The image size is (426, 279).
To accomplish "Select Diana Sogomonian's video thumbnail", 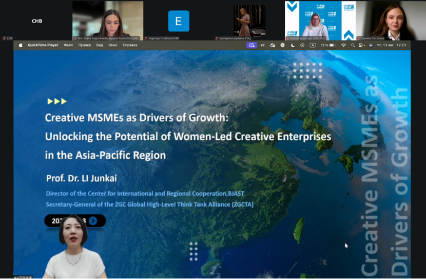I will [x=108, y=21].
